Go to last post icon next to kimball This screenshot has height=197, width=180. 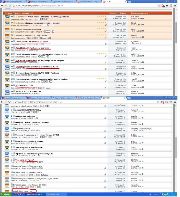(x=143, y=25)
